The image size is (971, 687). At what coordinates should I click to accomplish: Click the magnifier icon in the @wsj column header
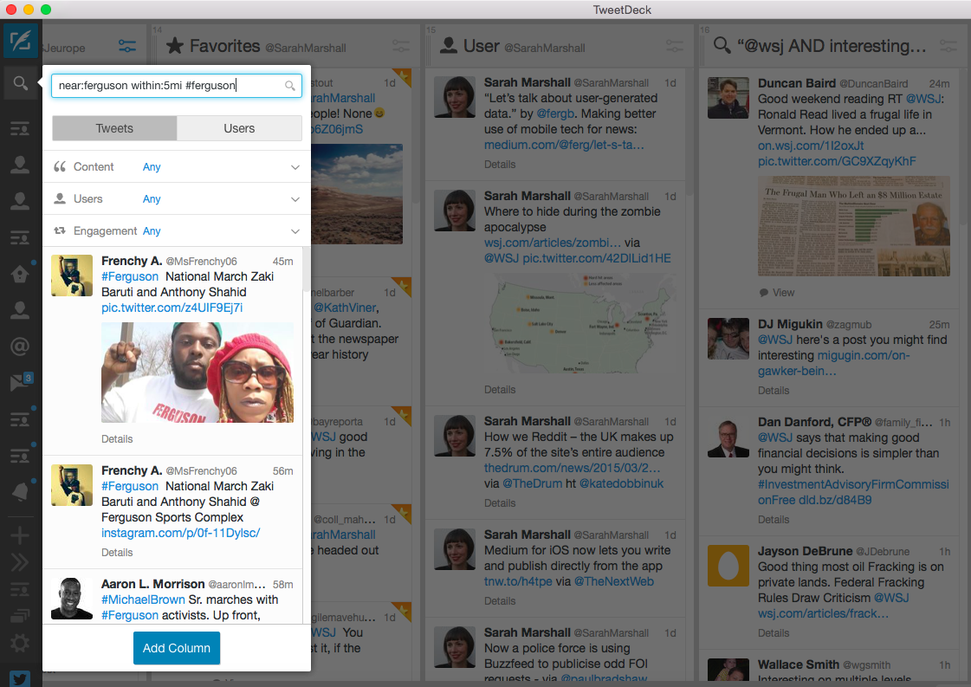[722, 46]
